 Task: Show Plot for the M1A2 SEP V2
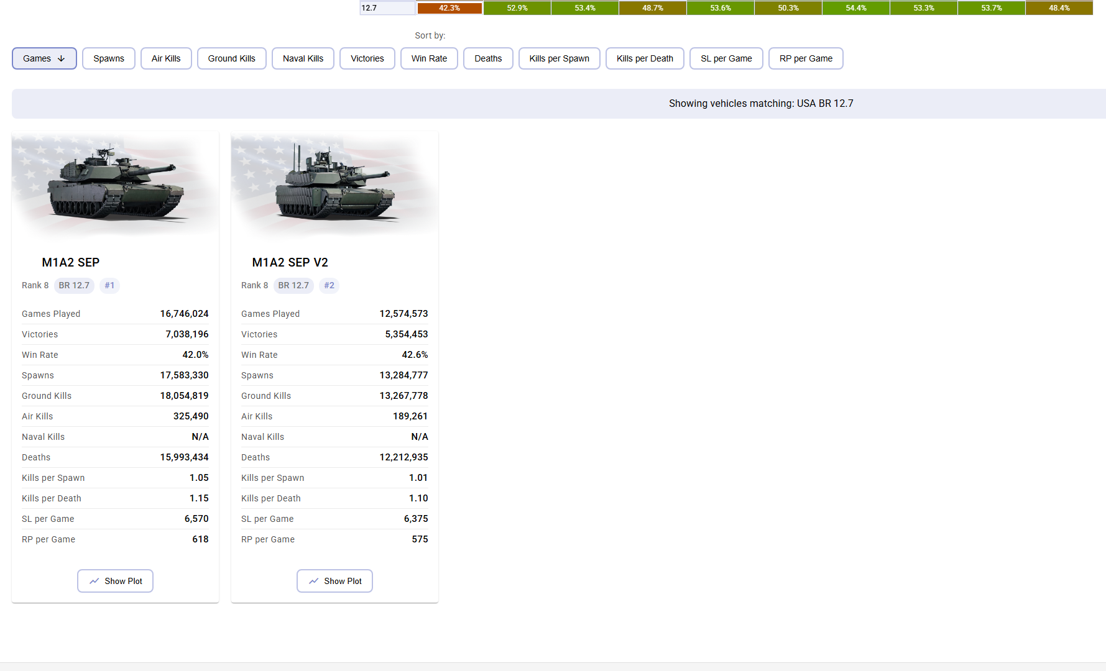pyautogui.click(x=334, y=581)
